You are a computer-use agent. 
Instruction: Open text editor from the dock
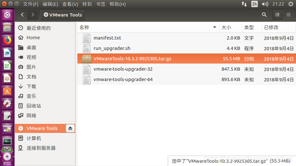(7, 116)
